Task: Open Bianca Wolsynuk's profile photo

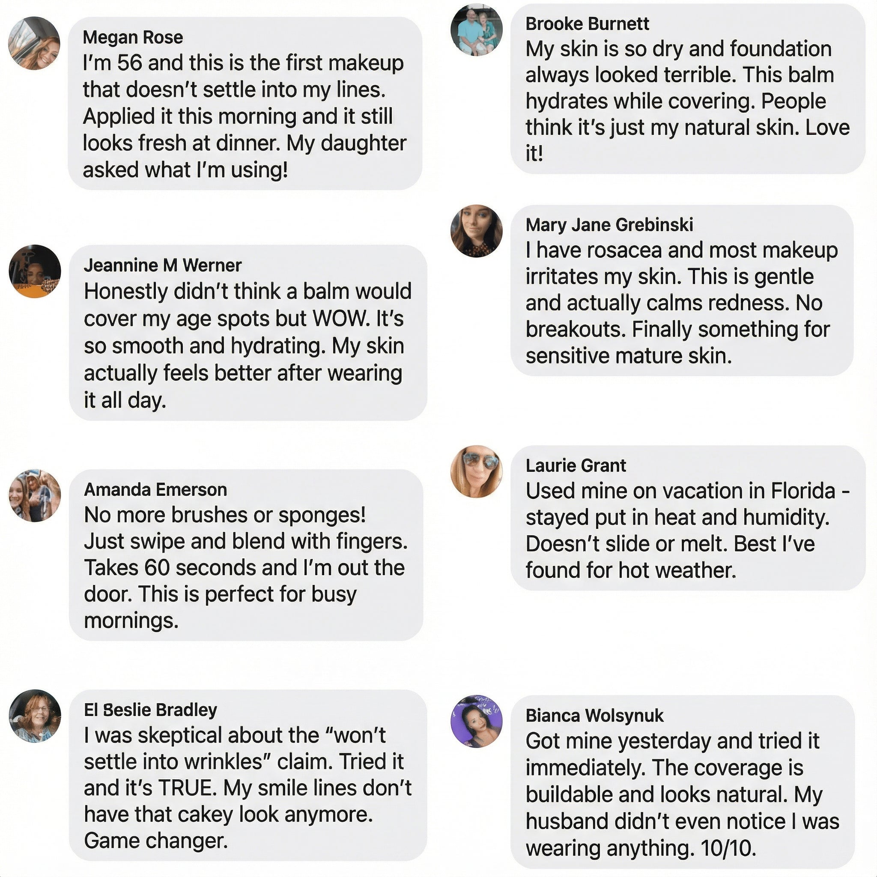Action: [x=476, y=721]
